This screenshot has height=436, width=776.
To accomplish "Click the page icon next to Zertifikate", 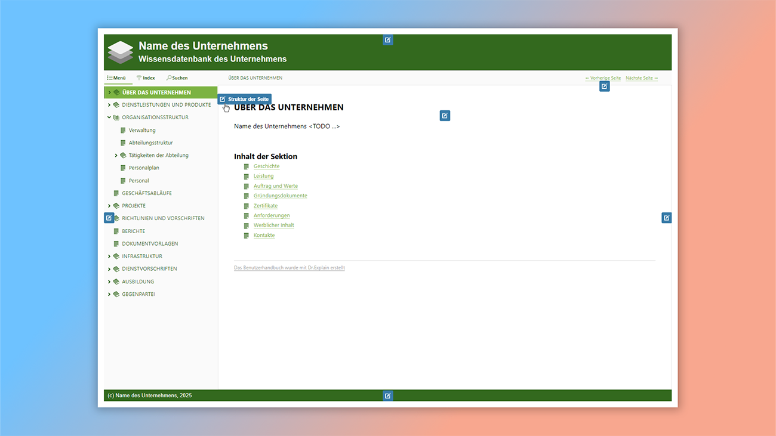I will pos(246,206).
